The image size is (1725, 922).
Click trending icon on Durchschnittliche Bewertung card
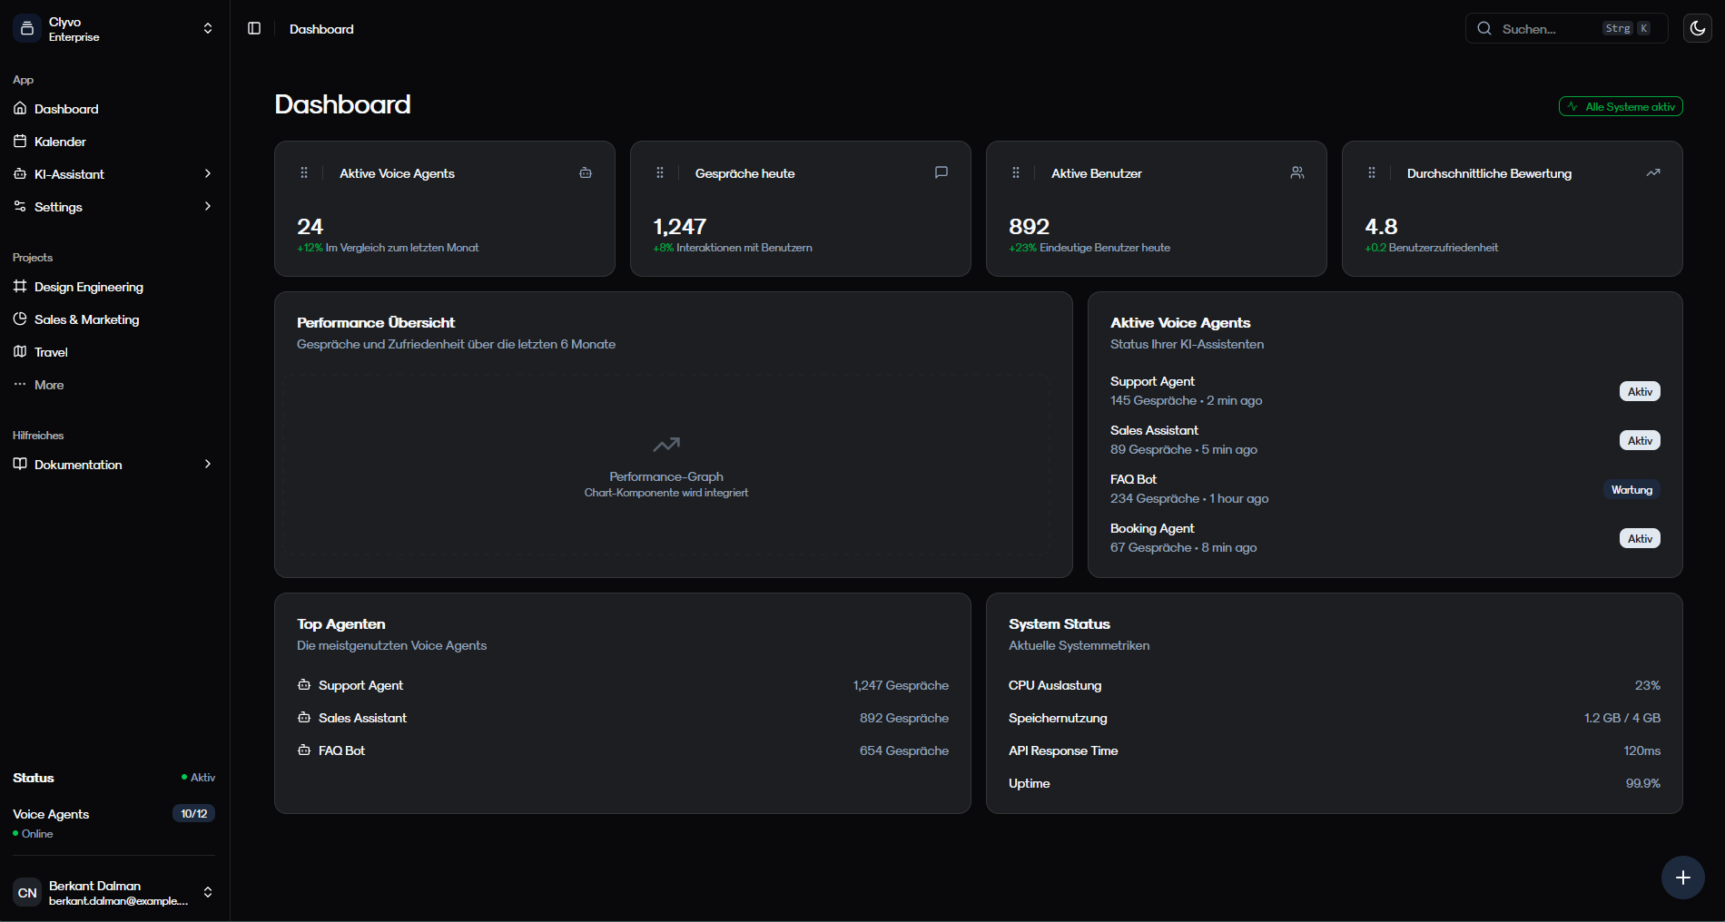pyautogui.click(x=1653, y=172)
